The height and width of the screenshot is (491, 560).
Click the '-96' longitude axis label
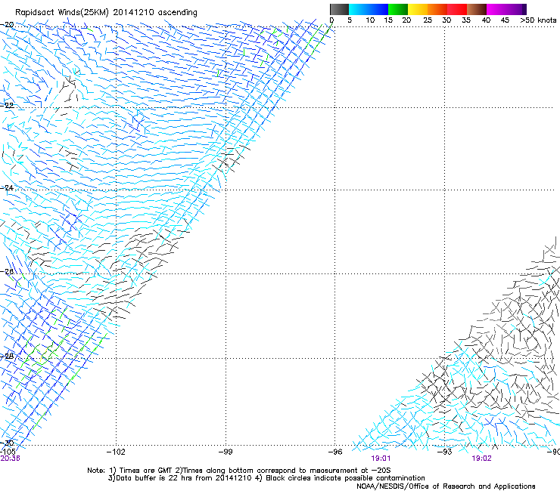335,452
